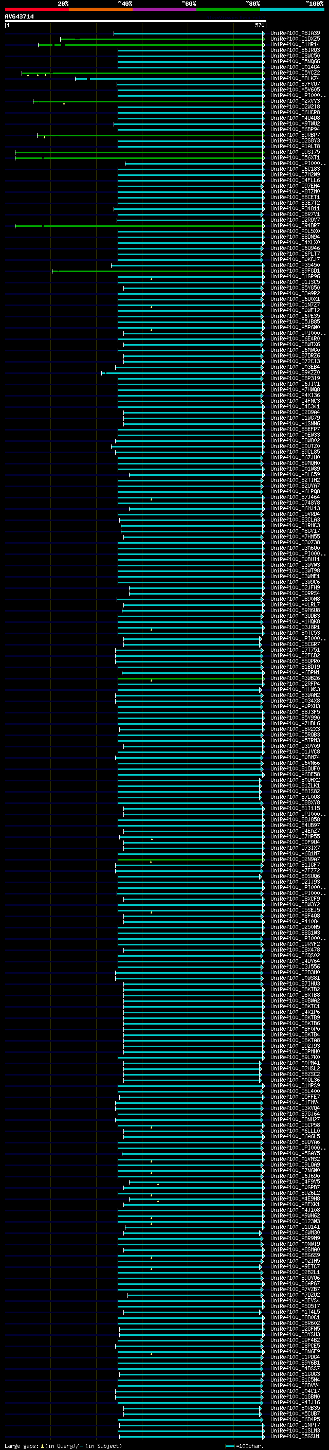Click the red 20% identity legend bar
This screenshot has width=329, height=1450.
pos(36,9)
